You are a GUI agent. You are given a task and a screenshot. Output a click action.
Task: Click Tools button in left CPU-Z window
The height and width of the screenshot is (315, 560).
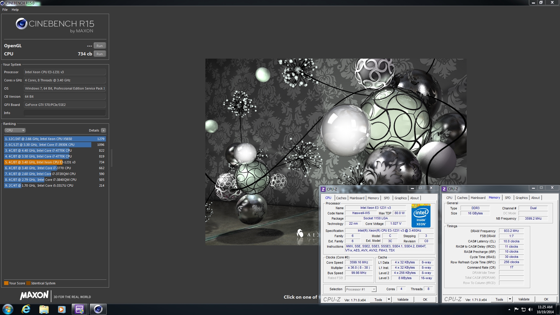378,300
